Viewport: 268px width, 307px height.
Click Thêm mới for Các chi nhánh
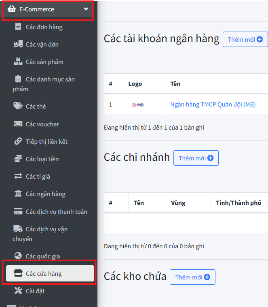(196, 158)
